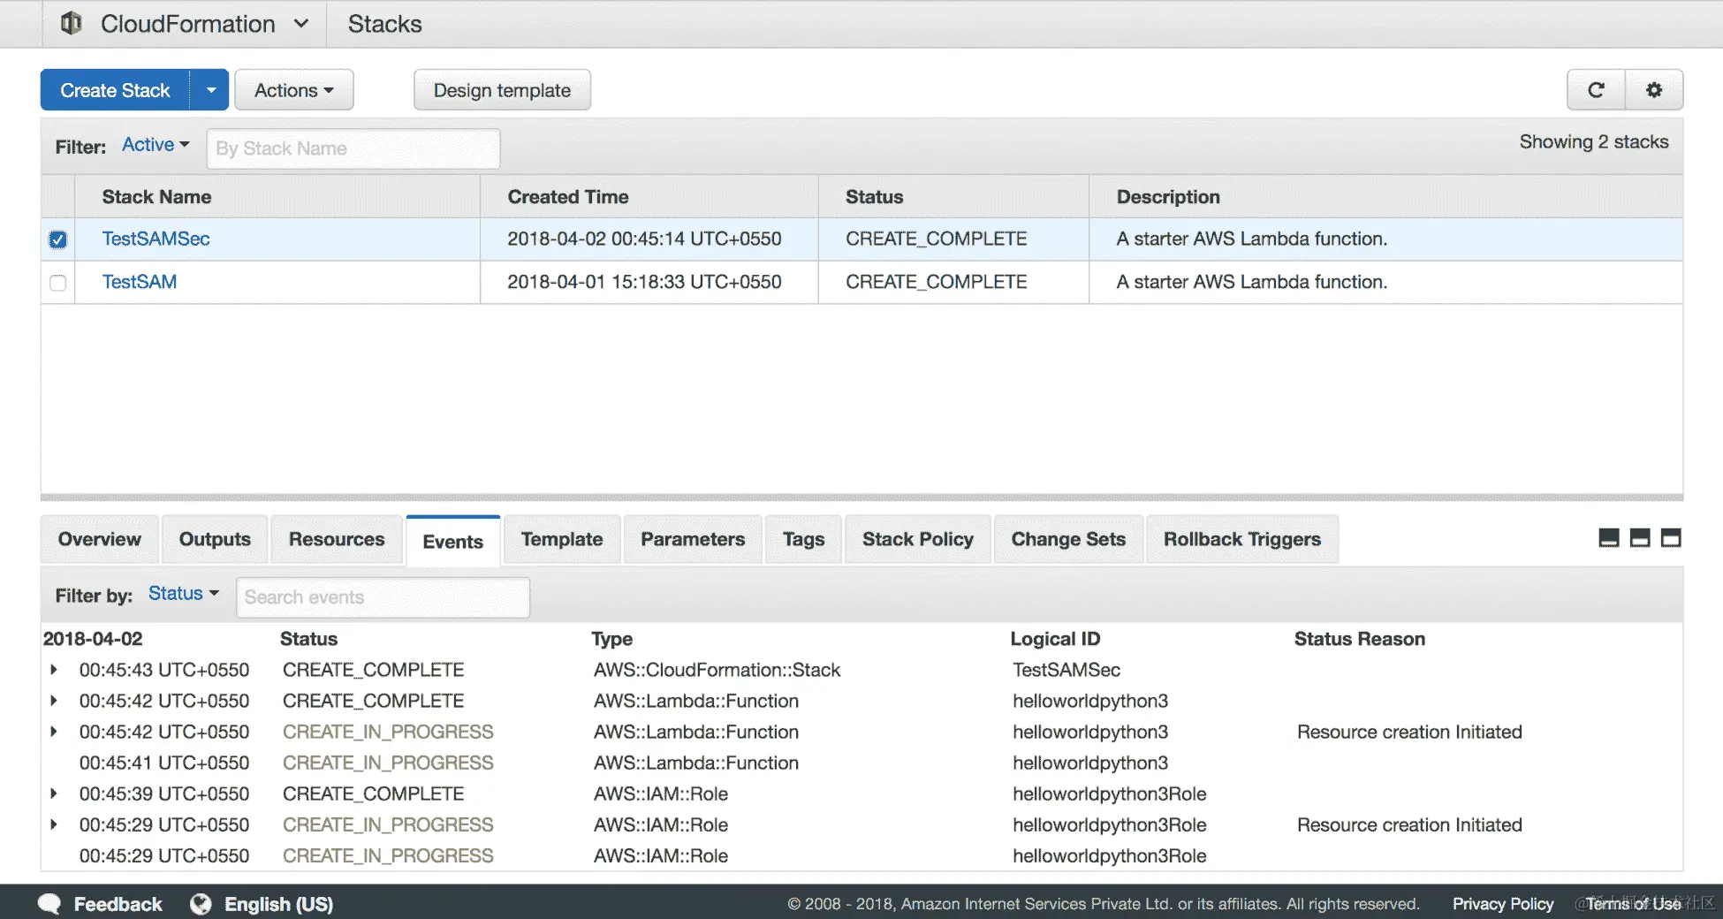This screenshot has height=919, width=1723.
Task: Click the 00:45:41 UTC+0550 event timestamp
Action: coord(164,763)
